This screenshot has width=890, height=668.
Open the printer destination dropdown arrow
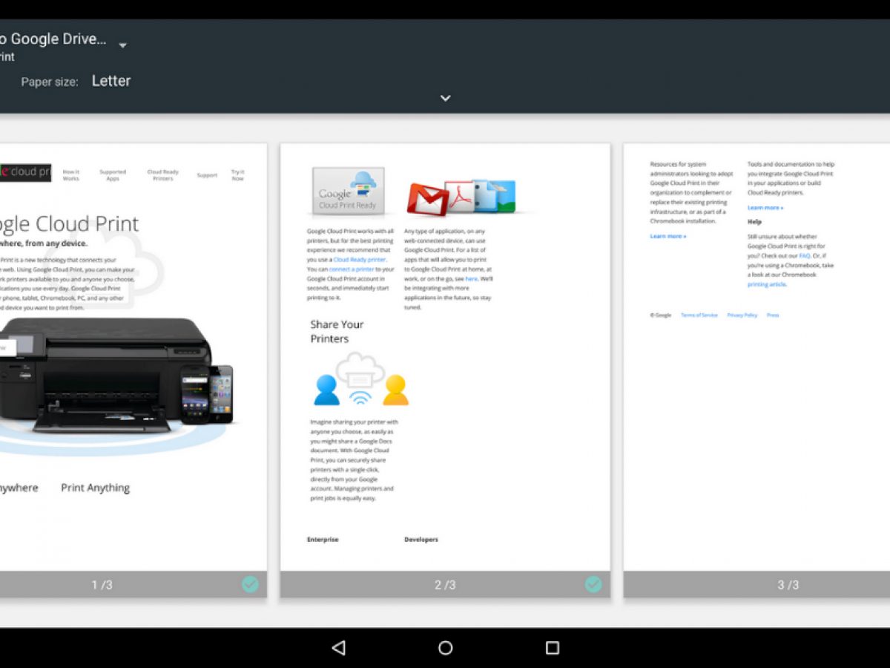click(123, 45)
